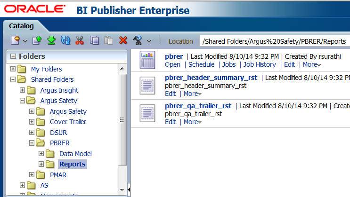Image resolution: width=350 pixels, height=197 pixels.
Task: Click the Upload resource toolbar icon
Action: [37, 40]
